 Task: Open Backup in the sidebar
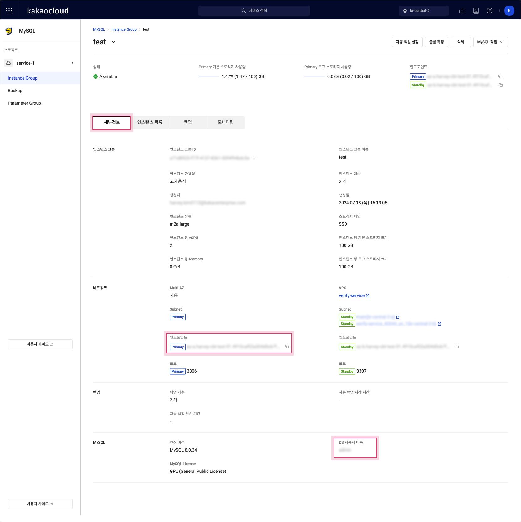[40, 91]
